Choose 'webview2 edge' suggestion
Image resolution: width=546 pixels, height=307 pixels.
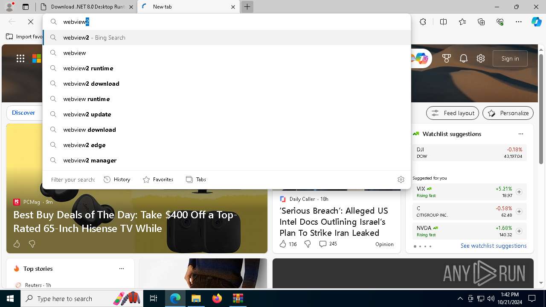(227, 145)
